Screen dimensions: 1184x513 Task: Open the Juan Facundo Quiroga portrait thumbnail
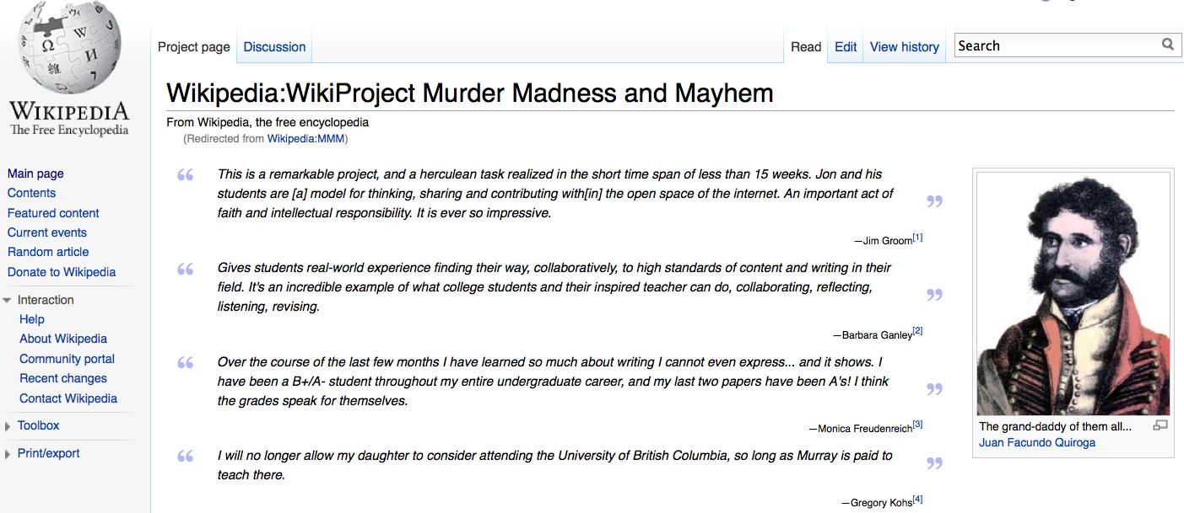point(1073,295)
